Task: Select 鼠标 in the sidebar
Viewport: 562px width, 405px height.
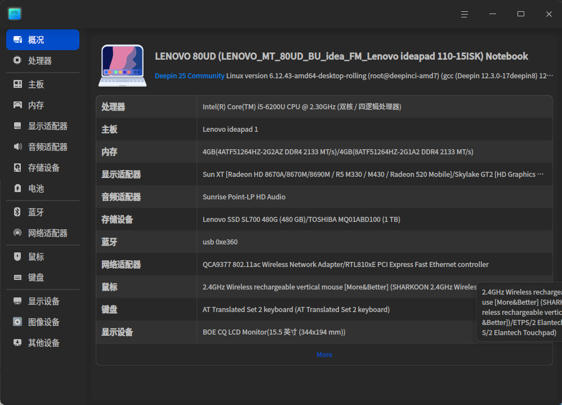Action: [x=43, y=256]
